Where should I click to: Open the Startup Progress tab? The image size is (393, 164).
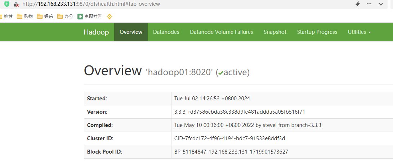click(x=317, y=32)
